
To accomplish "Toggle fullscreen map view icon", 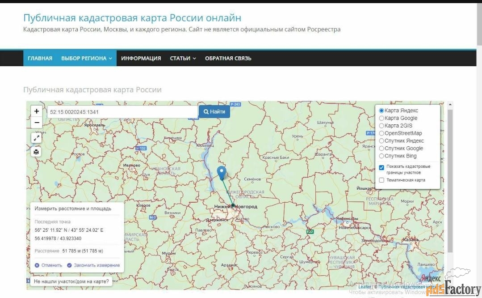I will tap(37, 138).
